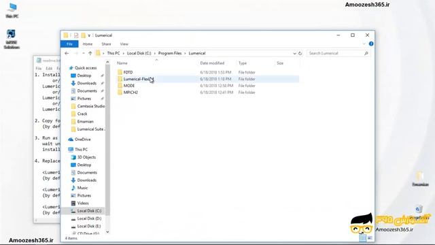Expand address bar history dropdown

(x=294, y=53)
